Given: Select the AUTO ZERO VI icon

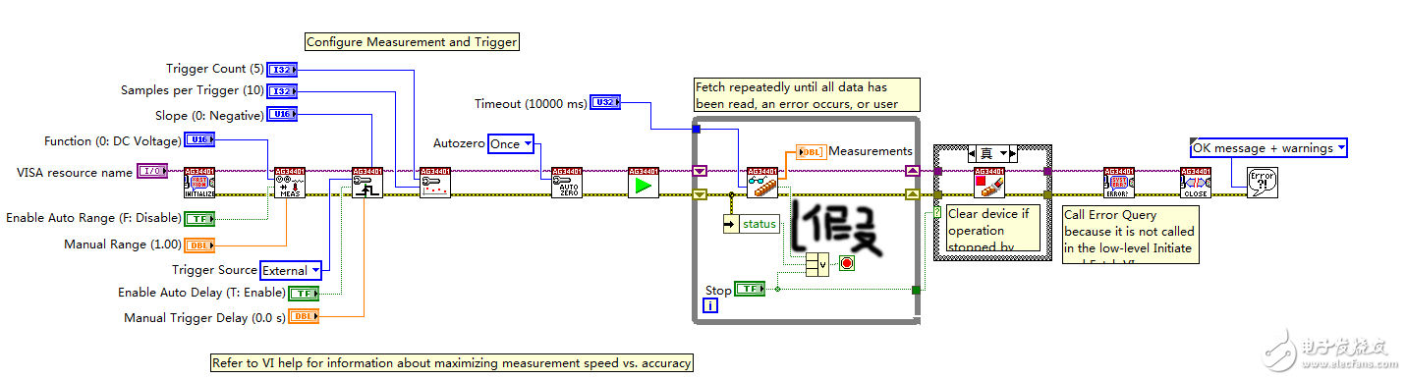Looking at the screenshot, I should (567, 183).
